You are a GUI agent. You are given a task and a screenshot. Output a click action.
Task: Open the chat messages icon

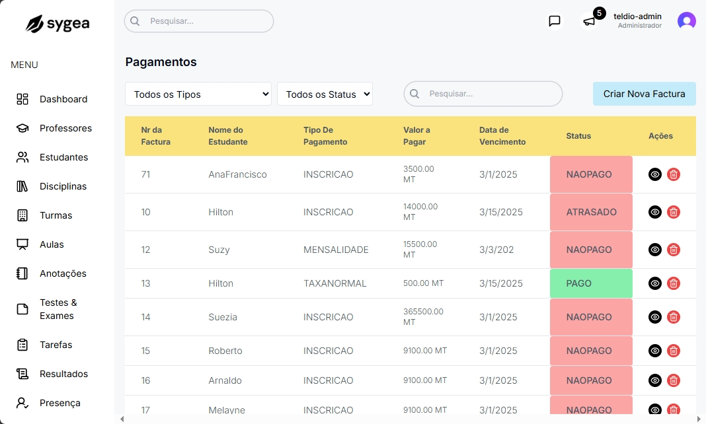[555, 21]
